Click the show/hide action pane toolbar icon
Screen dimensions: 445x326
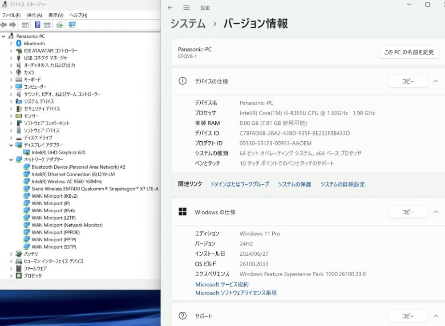point(47,25)
